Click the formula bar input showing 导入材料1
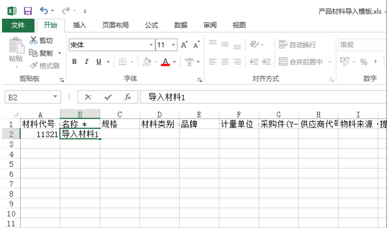Screen dimensions: 387x228 point(263,97)
